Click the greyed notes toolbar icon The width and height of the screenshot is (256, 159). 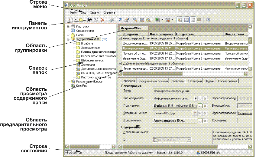199,20
